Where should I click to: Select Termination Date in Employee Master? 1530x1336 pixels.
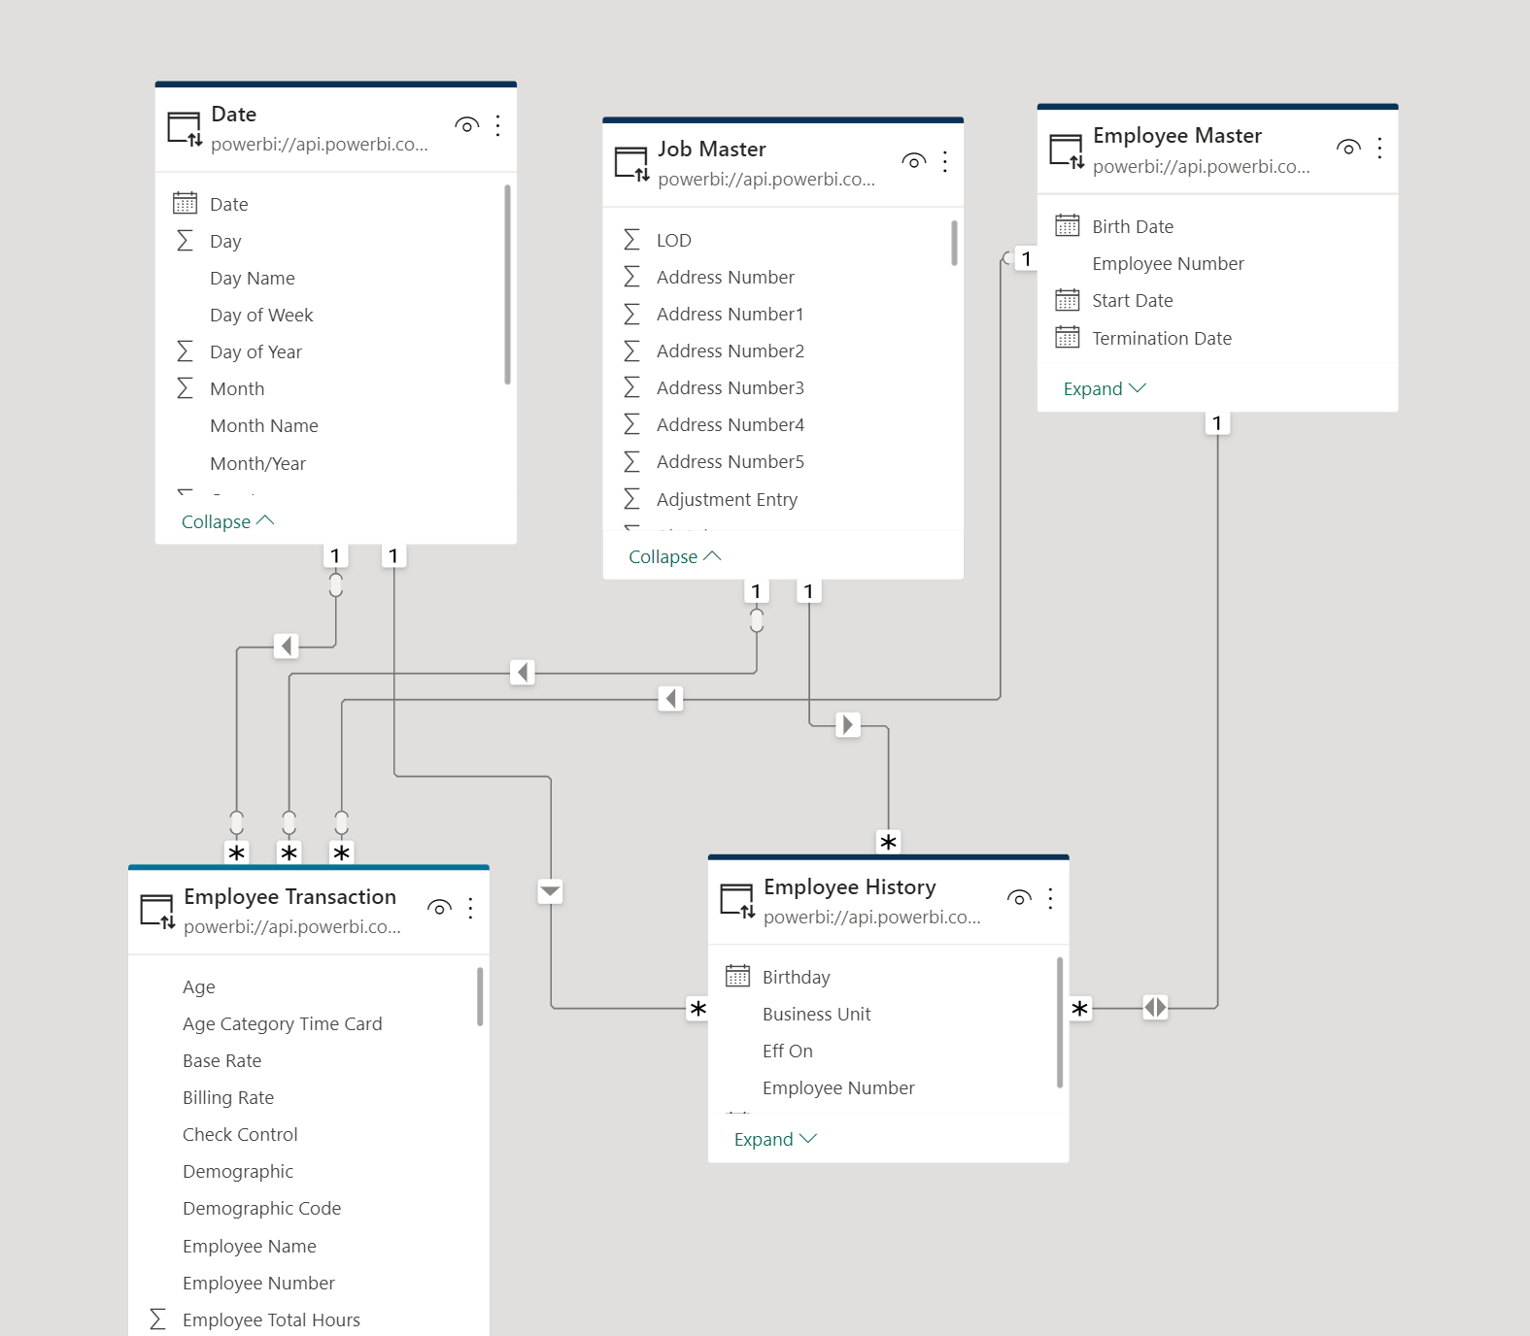pyautogui.click(x=1162, y=338)
